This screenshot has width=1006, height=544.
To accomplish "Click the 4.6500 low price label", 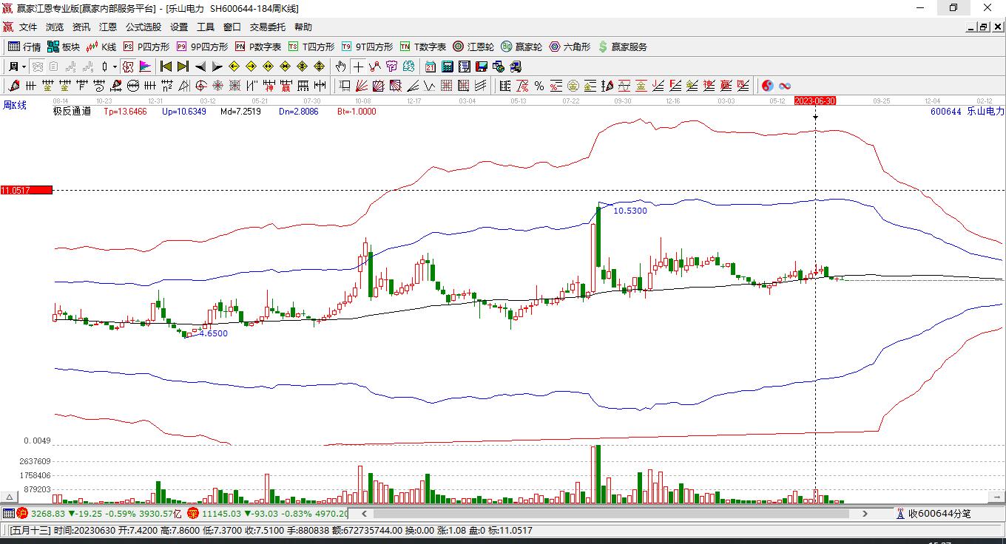I will (x=214, y=333).
